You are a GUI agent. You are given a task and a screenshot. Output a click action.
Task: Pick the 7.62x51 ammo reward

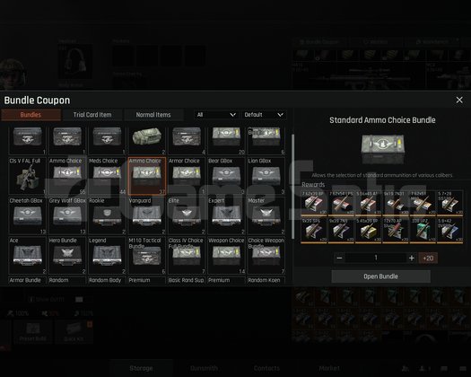(423, 203)
